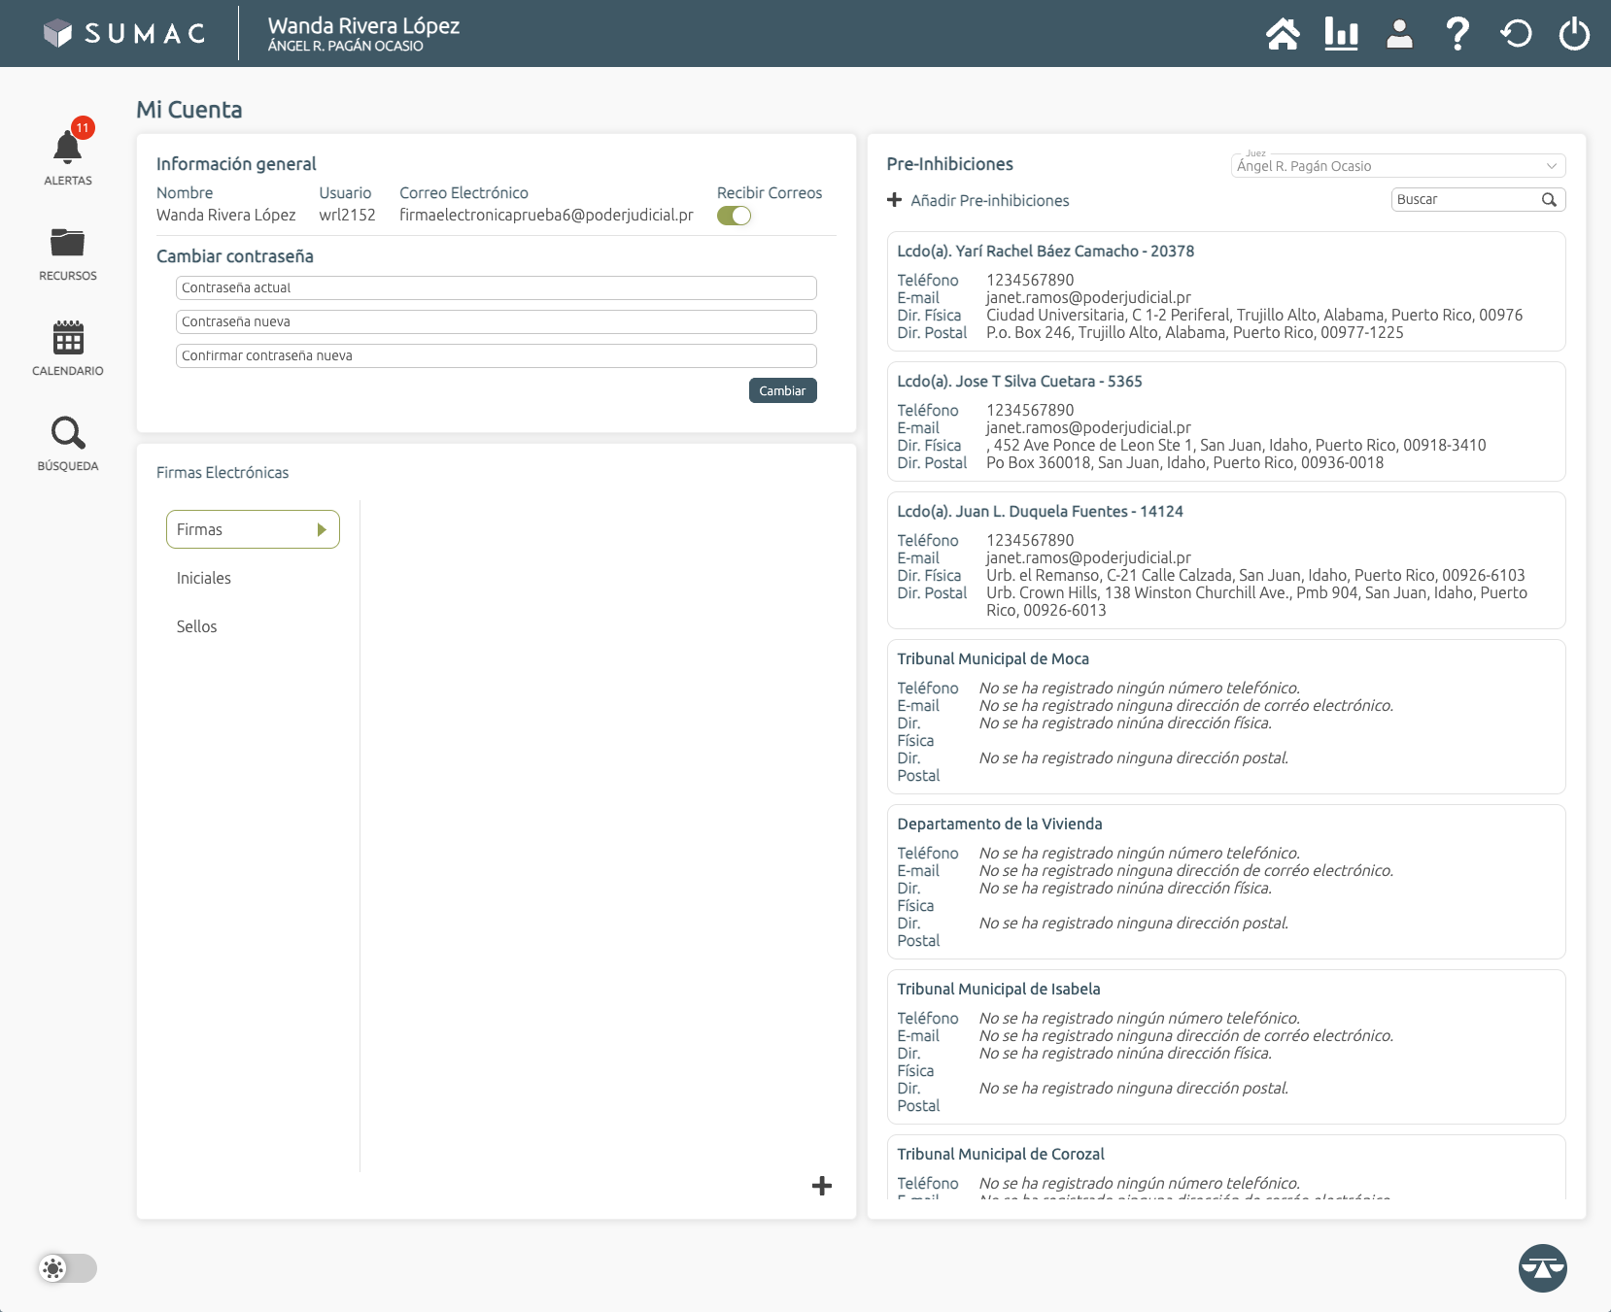Switch to the Iniciales tab

(x=204, y=578)
